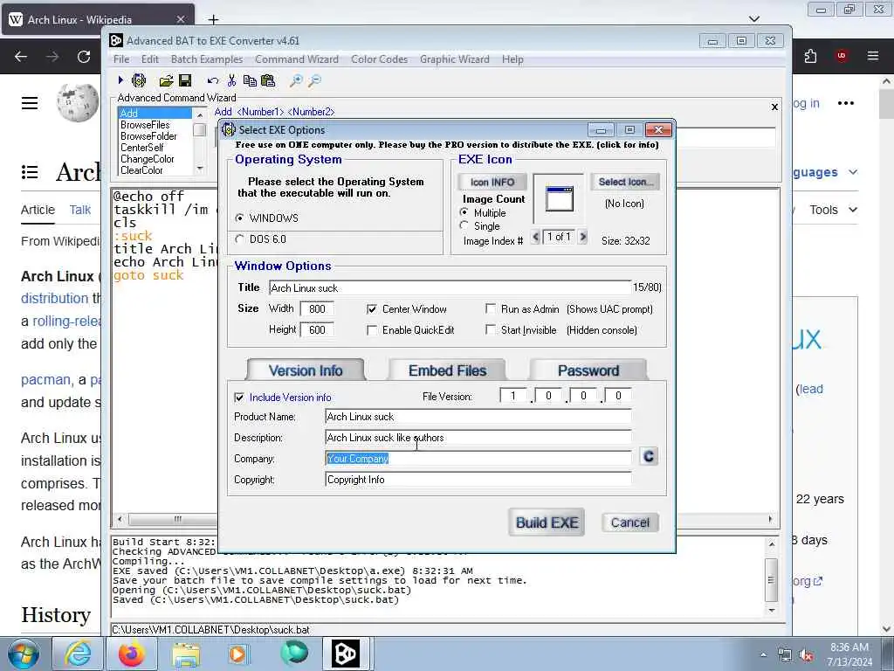
Task: Click the network icon in the system tray
Action: coord(785,655)
